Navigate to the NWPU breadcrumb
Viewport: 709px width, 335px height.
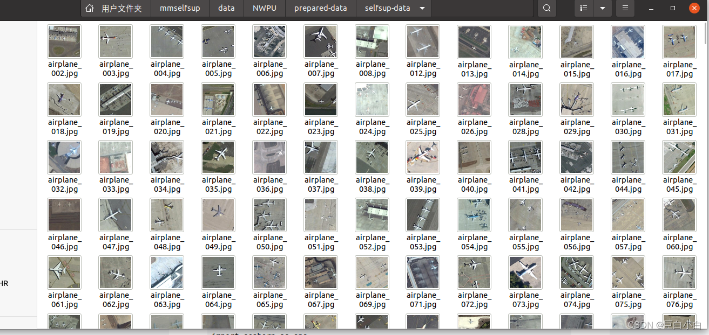pos(265,8)
